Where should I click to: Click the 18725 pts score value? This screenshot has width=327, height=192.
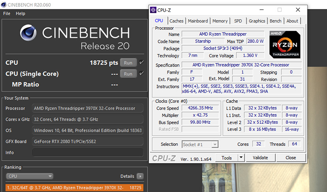tap(104, 63)
